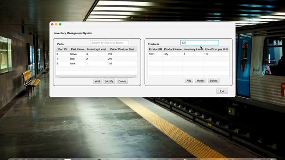Click Price/Cost per Unit header in Products

click(x=216, y=49)
